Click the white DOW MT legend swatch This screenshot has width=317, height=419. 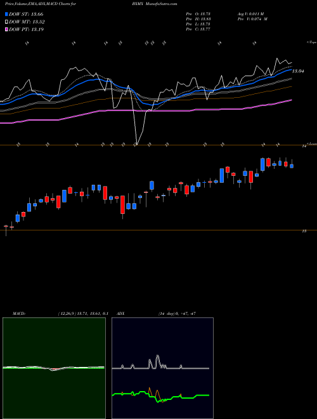(x=6, y=22)
